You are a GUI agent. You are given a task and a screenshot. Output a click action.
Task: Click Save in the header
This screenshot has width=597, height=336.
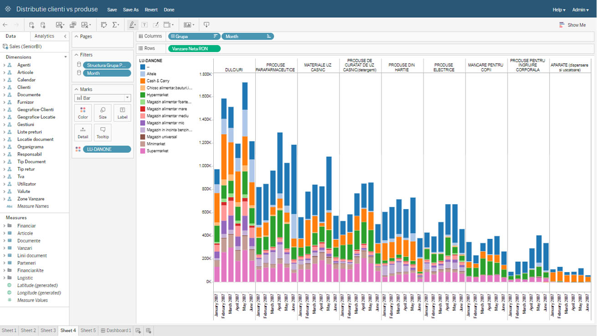pyautogui.click(x=112, y=10)
